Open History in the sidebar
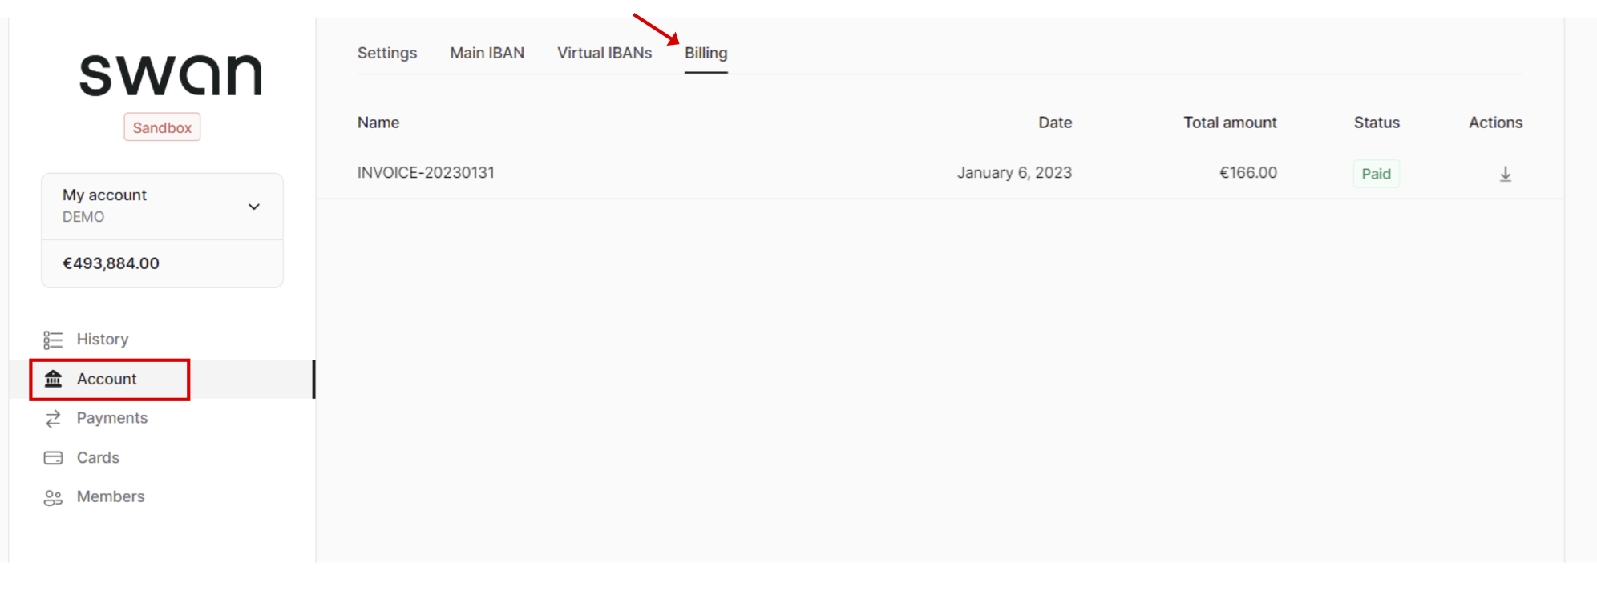The height and width of the screenshot is (603, 1597). (103, 340)
